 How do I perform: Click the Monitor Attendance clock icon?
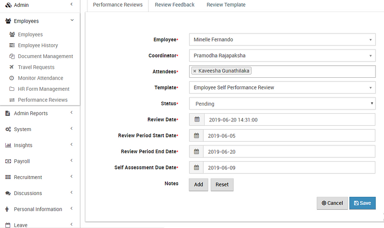12,78
